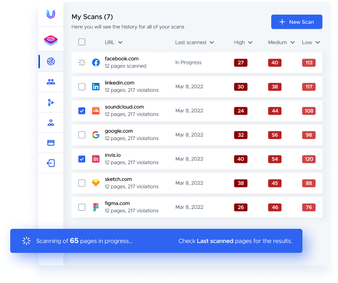Open the sketch.com scan link
Viewport: 338px width, 283px height.
118,179
